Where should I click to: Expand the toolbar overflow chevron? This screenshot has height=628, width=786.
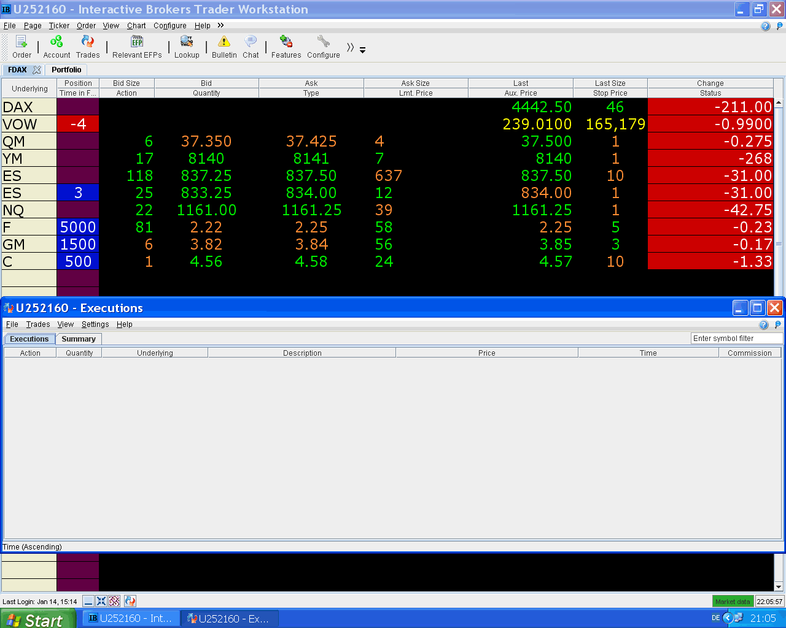coord(350,47)
